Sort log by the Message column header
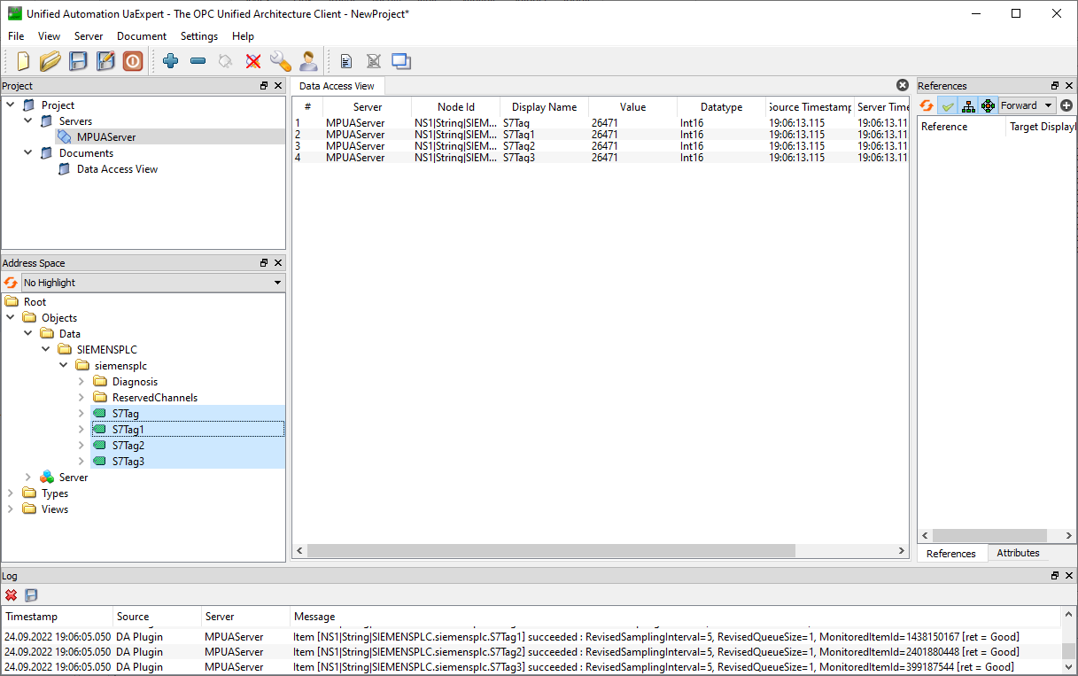This screenshot has width=1078, height=676. [675, 617]
